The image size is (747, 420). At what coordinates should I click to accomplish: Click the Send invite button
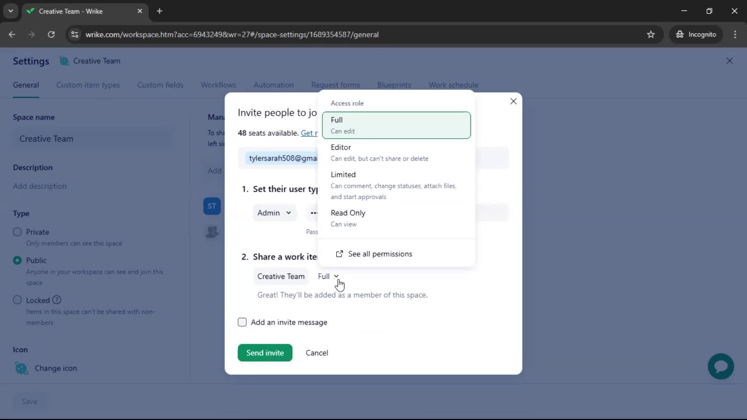tap(265, 353)
